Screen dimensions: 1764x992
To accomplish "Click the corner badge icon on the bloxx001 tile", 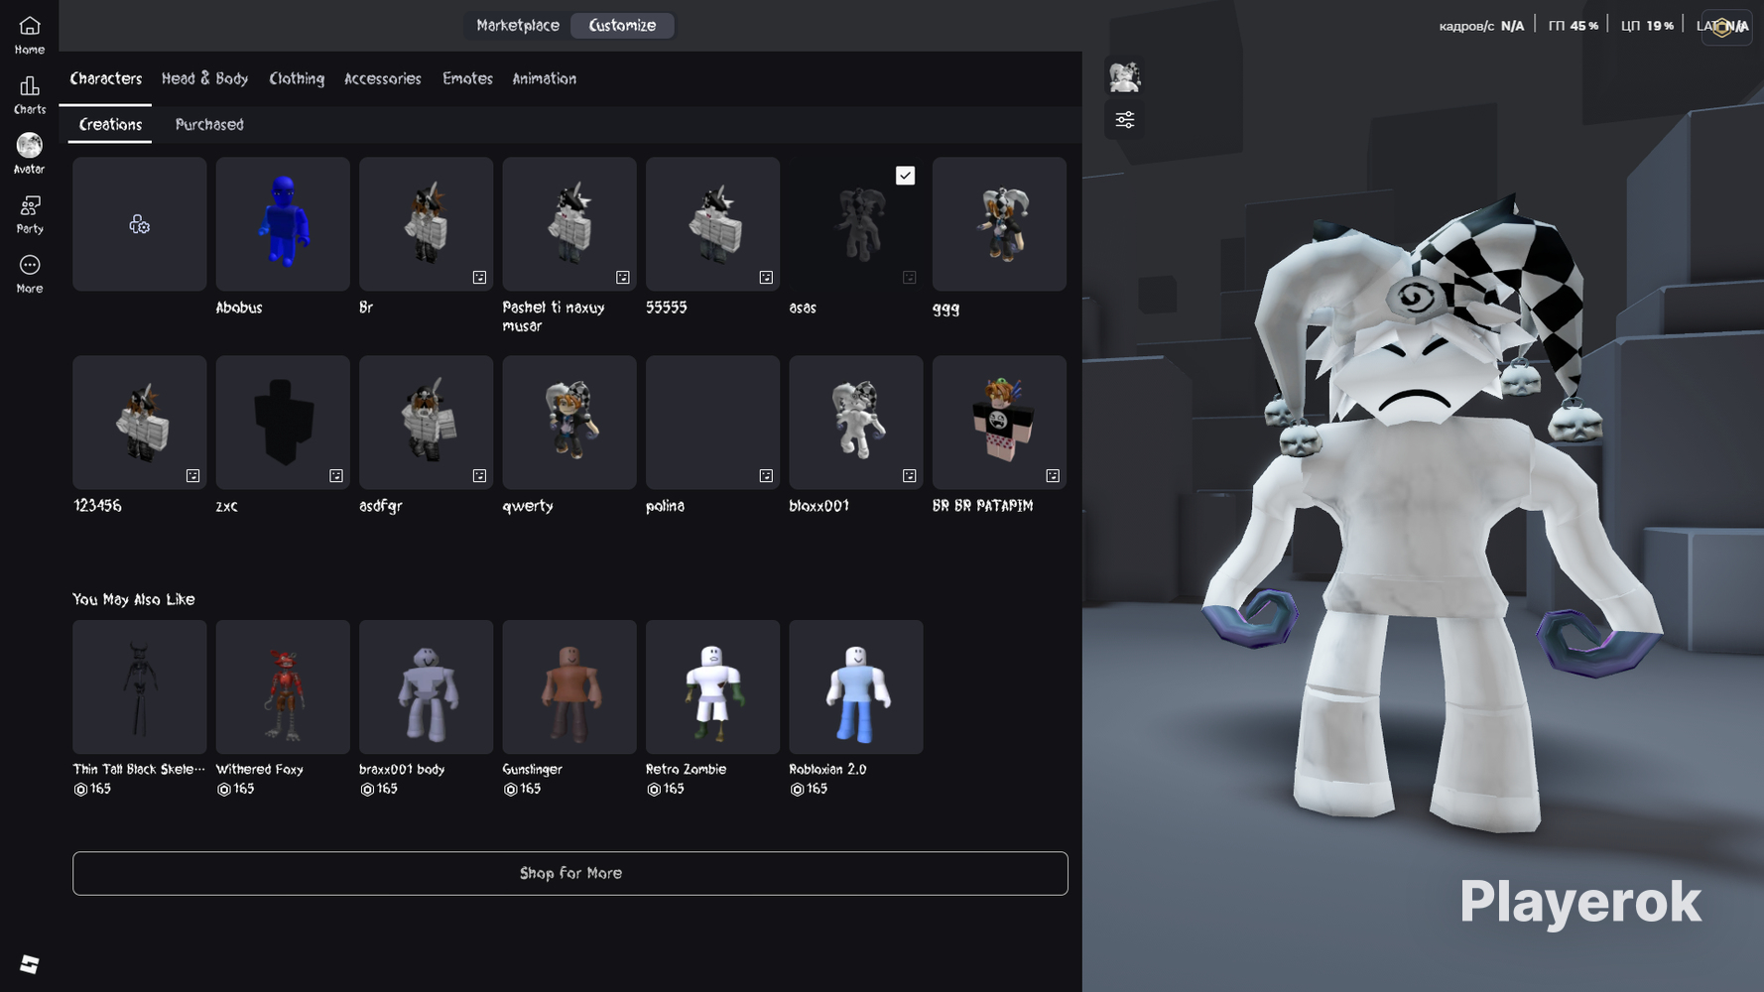I will (910, 476).
